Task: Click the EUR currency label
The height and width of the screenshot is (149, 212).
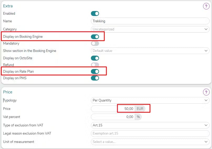Action: pyautogui.click(x=140, y=109)
